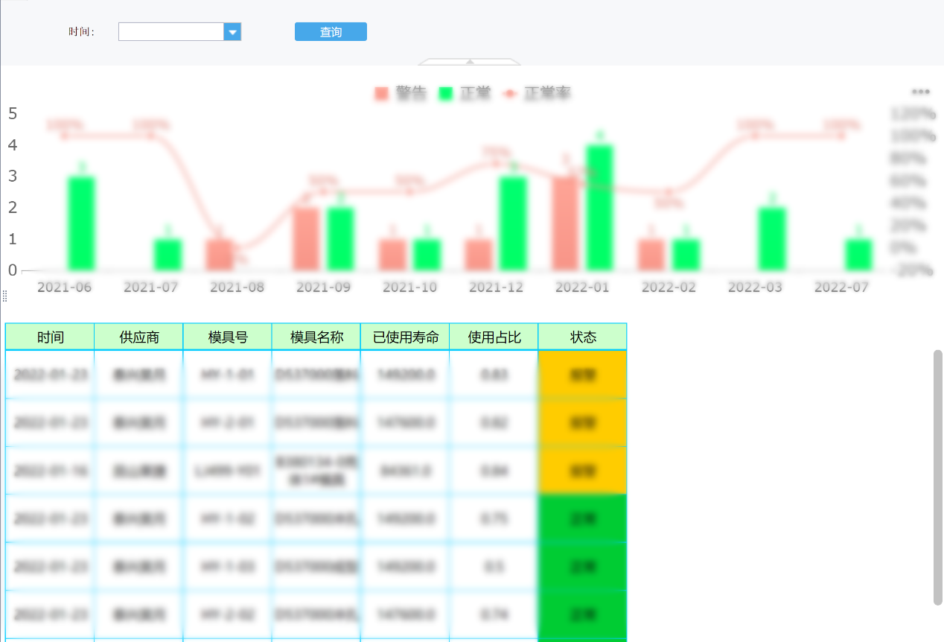Click the 2021-10 axis label
The width and height of the screenshot is (944, 642).
(x=410, y=287)
